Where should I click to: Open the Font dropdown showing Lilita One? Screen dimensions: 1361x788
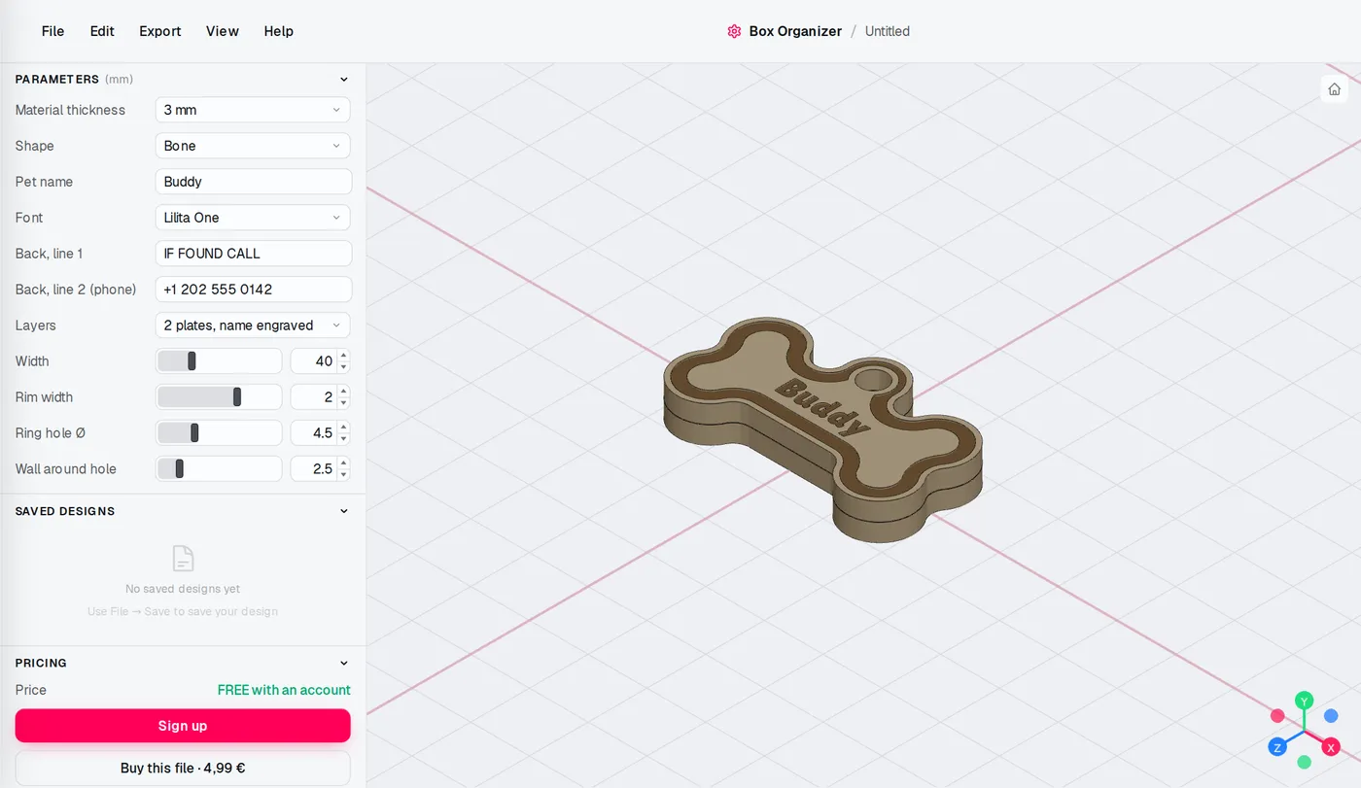[x=253, y=218]
